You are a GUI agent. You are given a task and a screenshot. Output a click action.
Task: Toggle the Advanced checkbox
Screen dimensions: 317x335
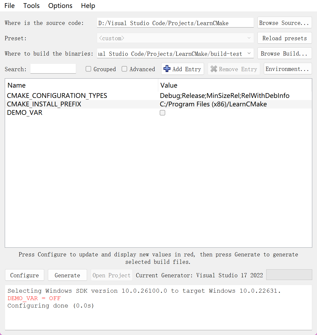tap(124, 69)
